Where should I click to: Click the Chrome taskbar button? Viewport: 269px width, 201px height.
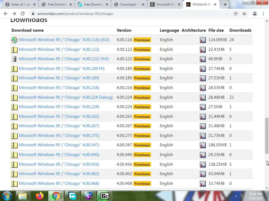(x=56, y=196)
